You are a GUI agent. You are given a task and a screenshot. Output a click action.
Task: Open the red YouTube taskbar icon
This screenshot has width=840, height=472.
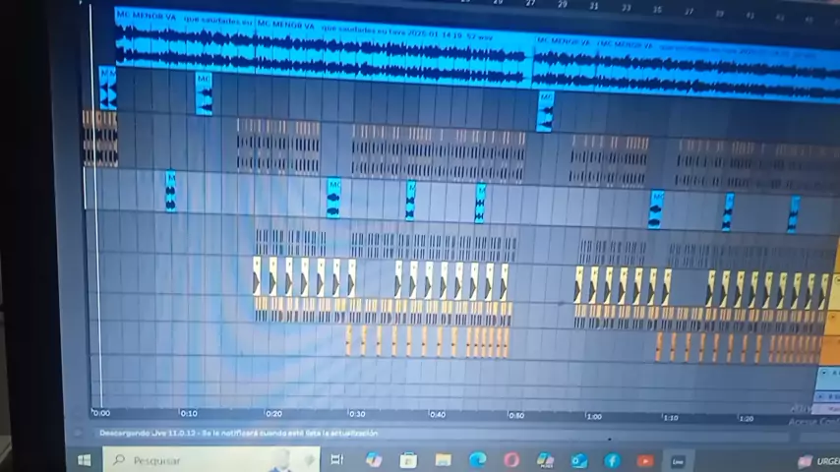(645, 459)
